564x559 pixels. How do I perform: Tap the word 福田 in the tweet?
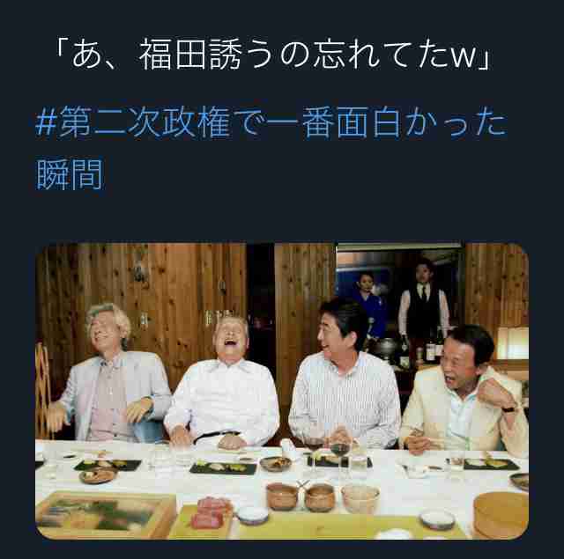(x=155, y=54)
